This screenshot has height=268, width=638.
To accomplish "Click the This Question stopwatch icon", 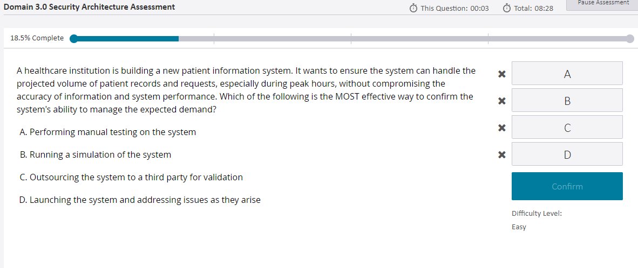I will pos(413,8).
